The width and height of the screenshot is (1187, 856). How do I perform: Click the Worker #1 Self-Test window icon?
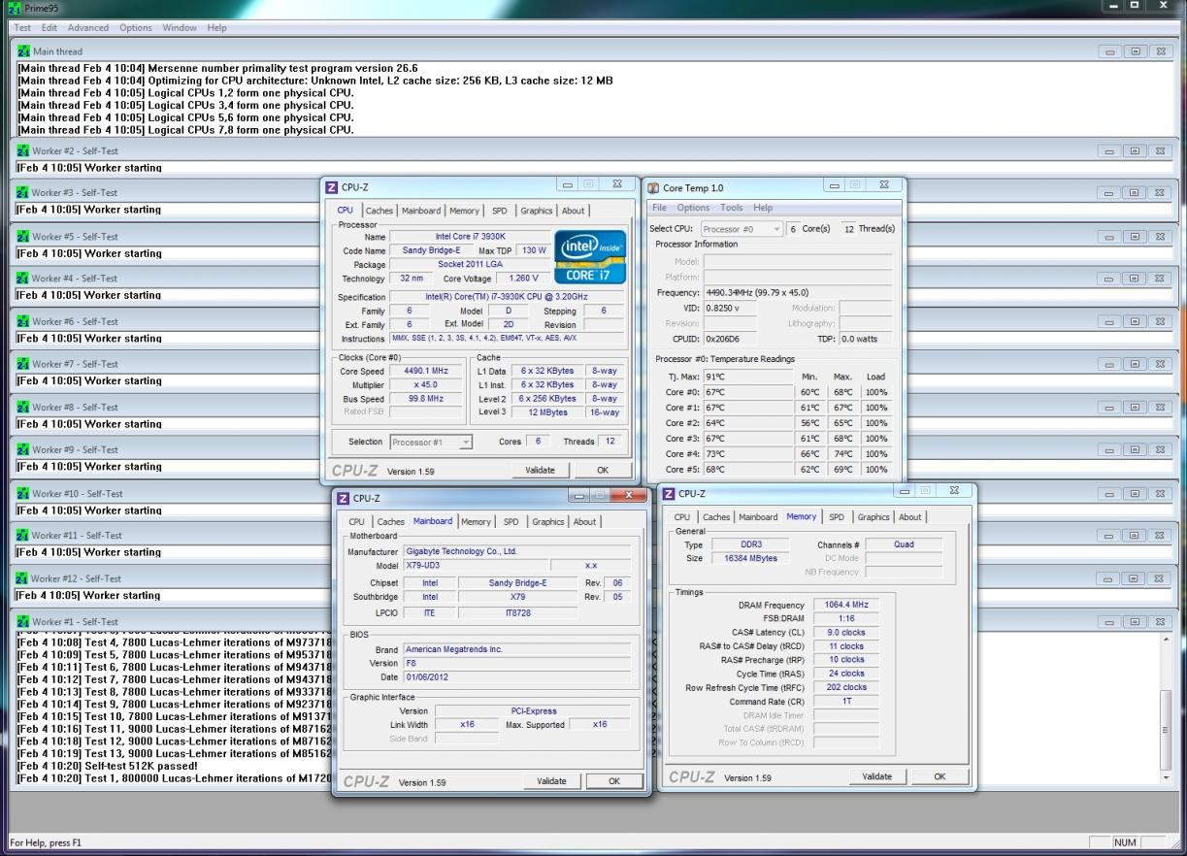tap(23, 622)
